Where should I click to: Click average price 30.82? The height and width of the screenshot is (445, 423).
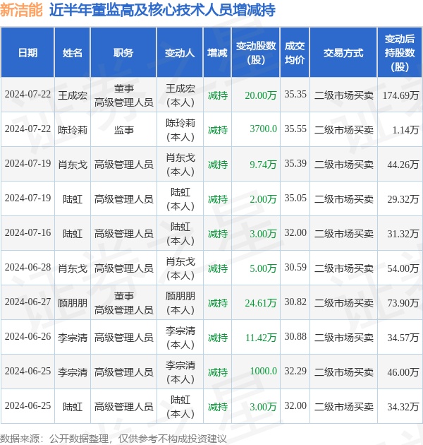[295, 302]
